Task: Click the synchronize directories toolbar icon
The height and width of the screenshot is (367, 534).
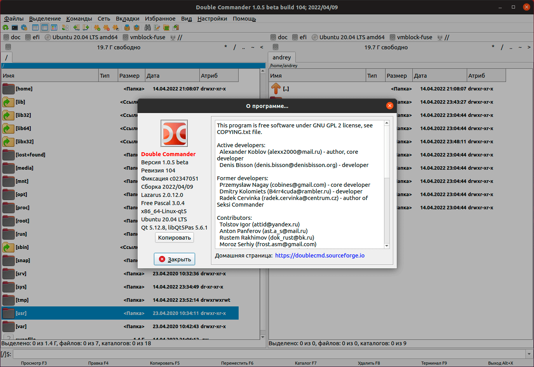Action: [166, 28]
